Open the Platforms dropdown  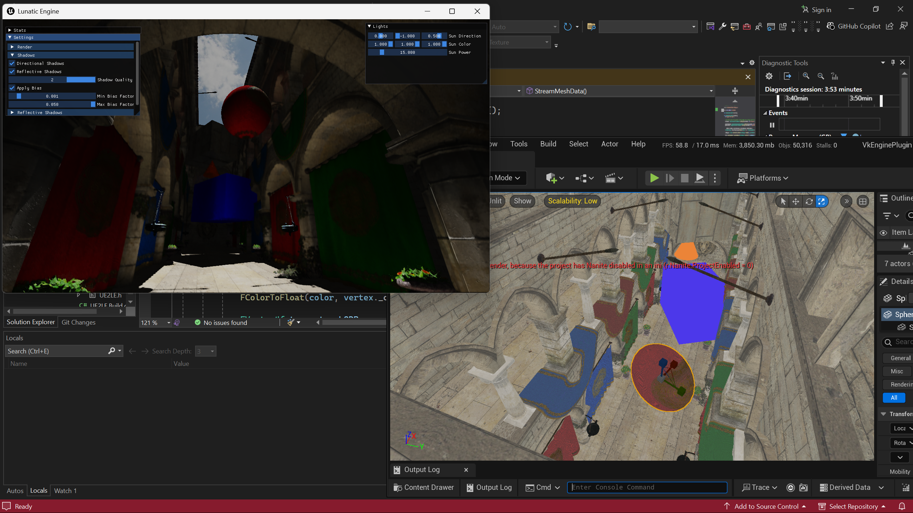[763, 178]
